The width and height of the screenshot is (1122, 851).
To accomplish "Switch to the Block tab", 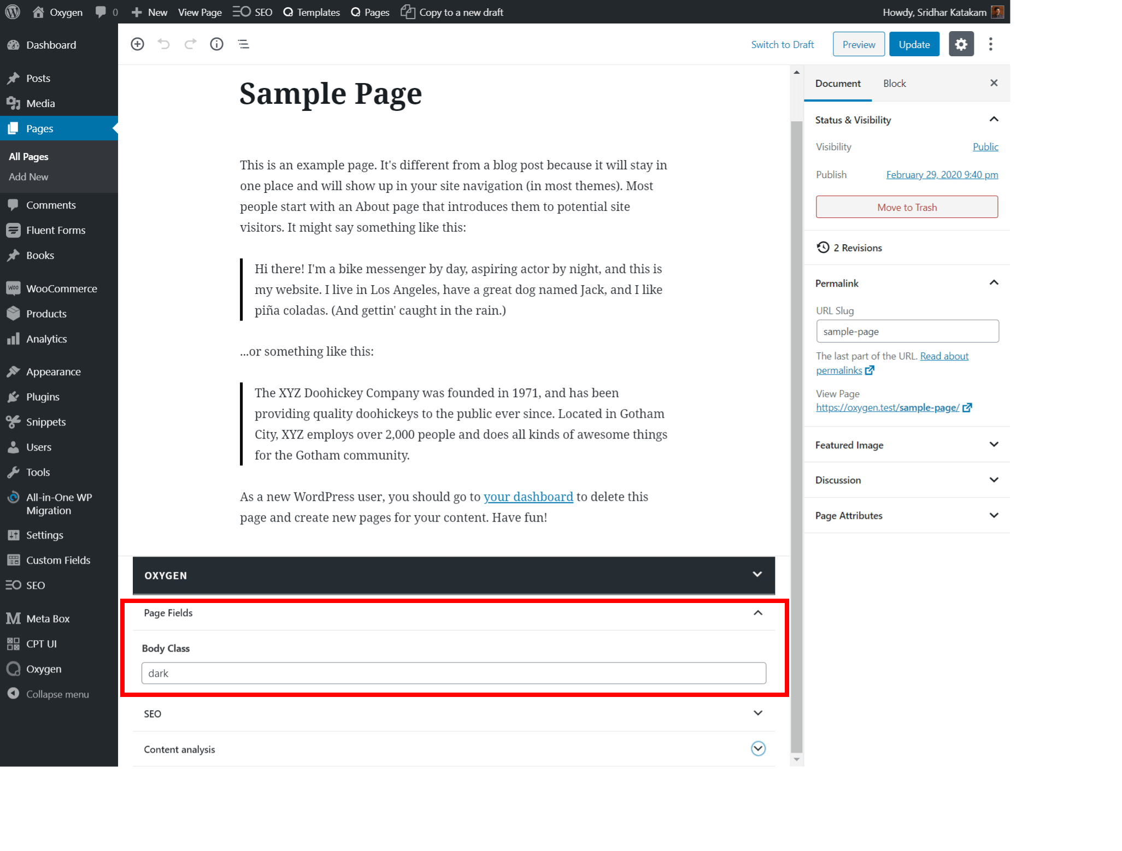I will [x=895, y=83].
